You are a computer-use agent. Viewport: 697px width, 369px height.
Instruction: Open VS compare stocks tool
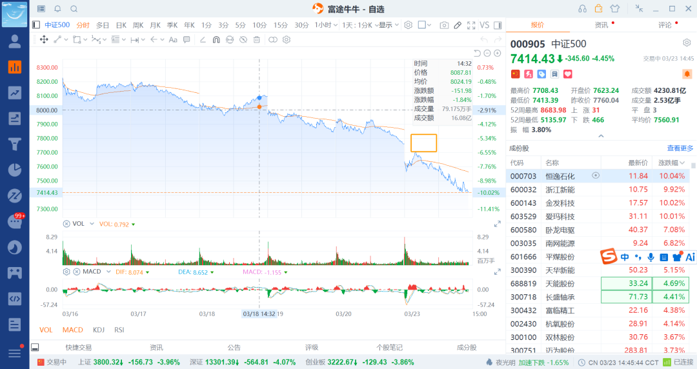pos(485,25)
